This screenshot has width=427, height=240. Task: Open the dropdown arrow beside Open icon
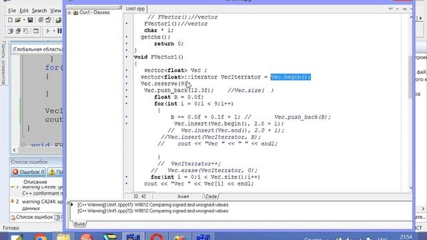[24, 21]
